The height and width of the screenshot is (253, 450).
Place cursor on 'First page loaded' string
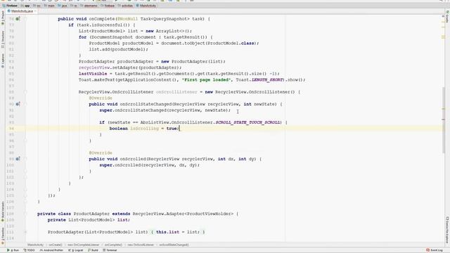[x=206, y=79]
